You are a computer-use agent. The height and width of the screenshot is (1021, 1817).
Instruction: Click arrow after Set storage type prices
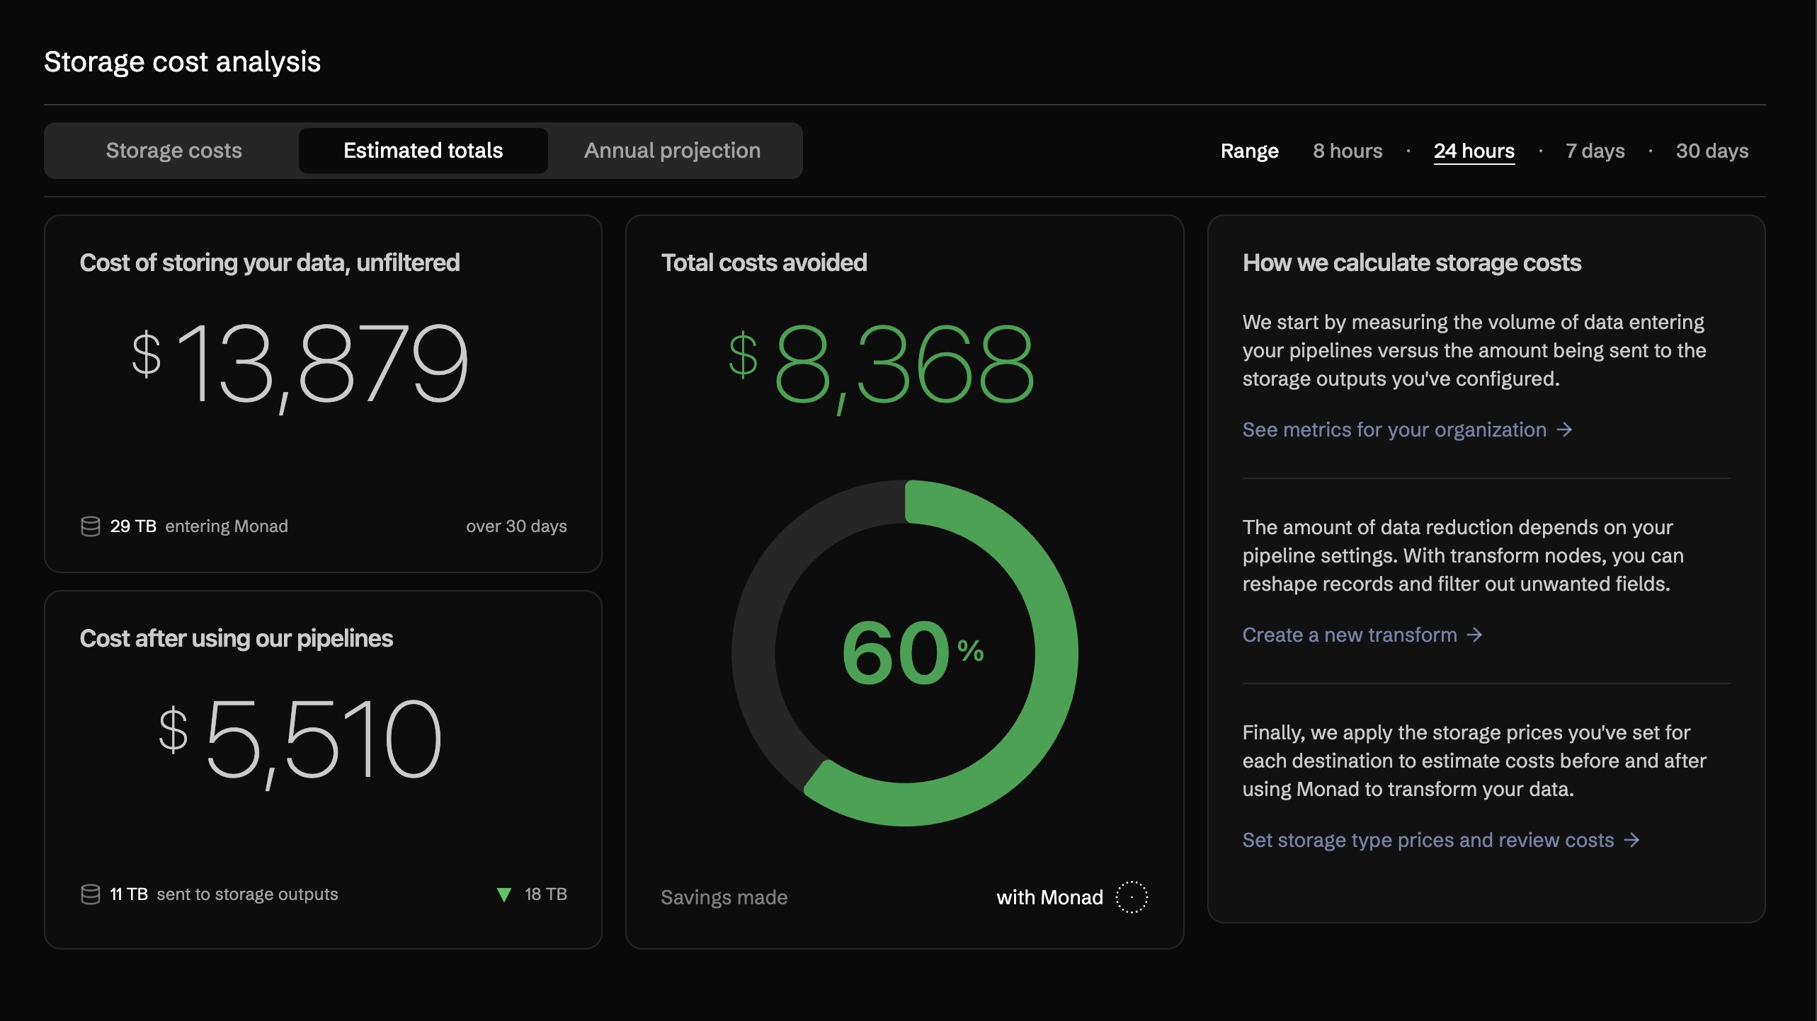coord(1631,841)
